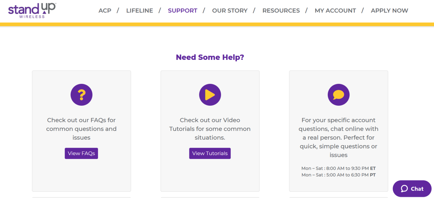The width and height of the screenshot is (434, 198).
Task: Click the chat online description text
Action: pos(338,138)
